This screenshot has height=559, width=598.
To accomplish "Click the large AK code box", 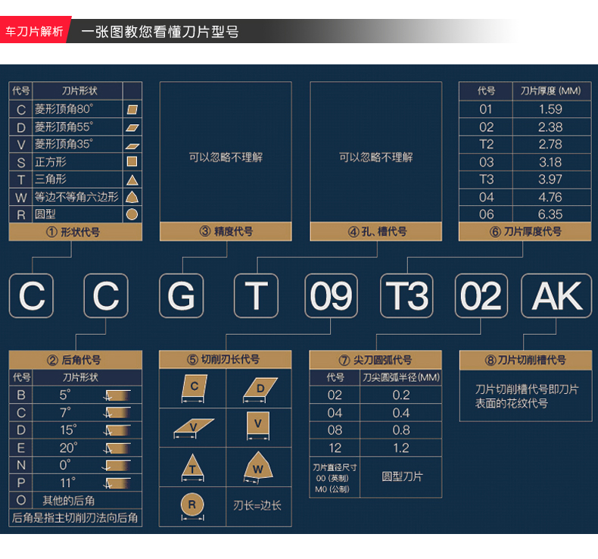I will pos(556,295).
